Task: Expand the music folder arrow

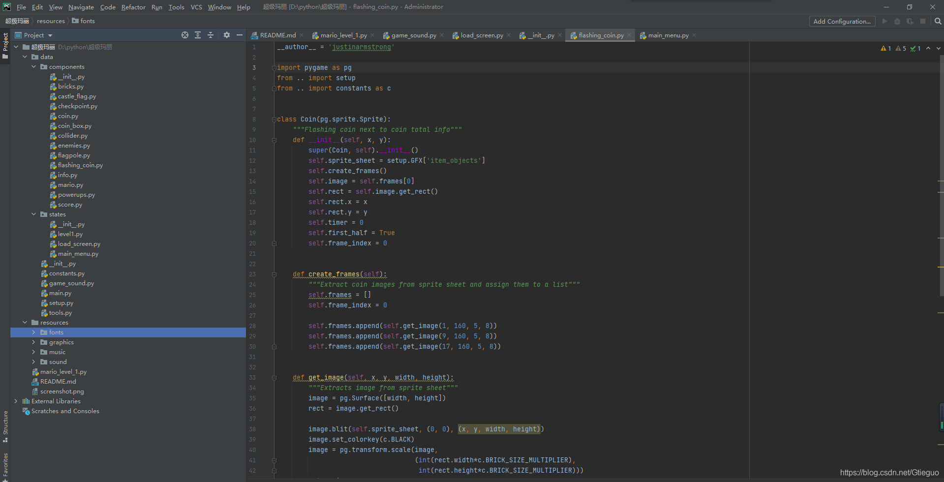Action: click(34, 352)
